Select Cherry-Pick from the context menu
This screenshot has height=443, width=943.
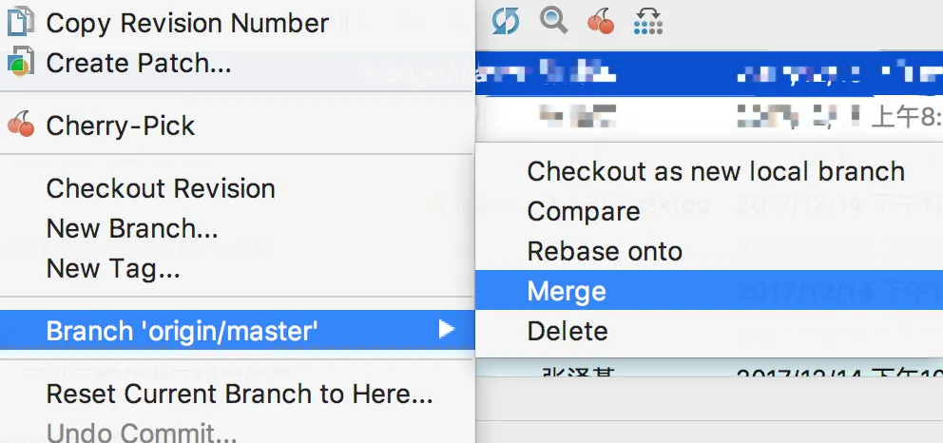(120, 125)
